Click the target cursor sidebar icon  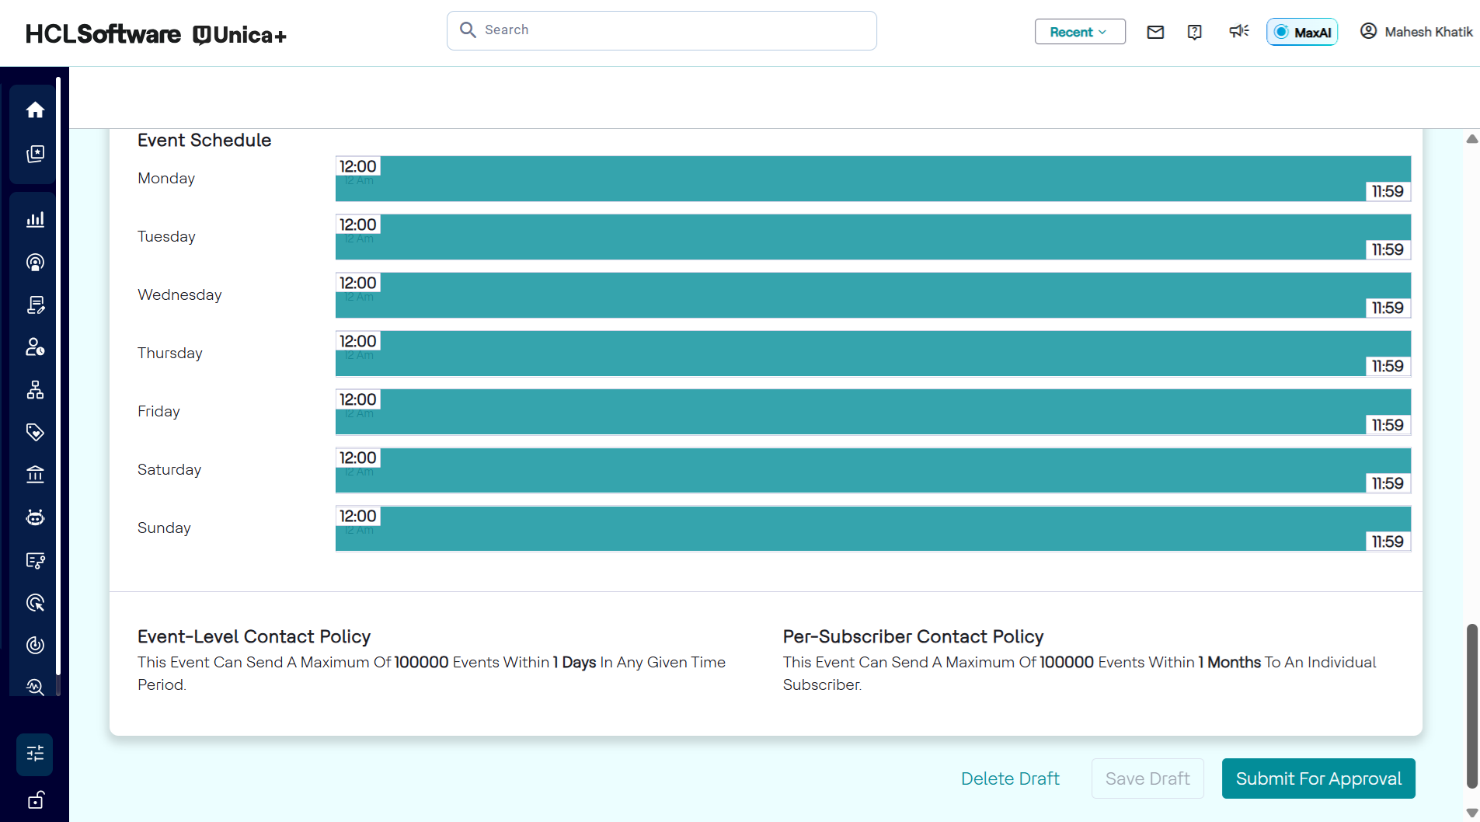point(35,603)
